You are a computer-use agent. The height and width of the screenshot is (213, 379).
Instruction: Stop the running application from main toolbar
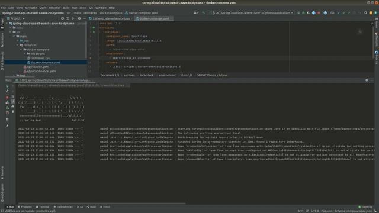[x=319, y=13]
